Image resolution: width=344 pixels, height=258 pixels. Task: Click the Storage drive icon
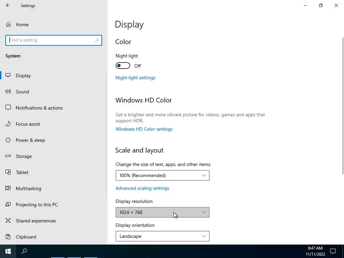tap(8, 156)
